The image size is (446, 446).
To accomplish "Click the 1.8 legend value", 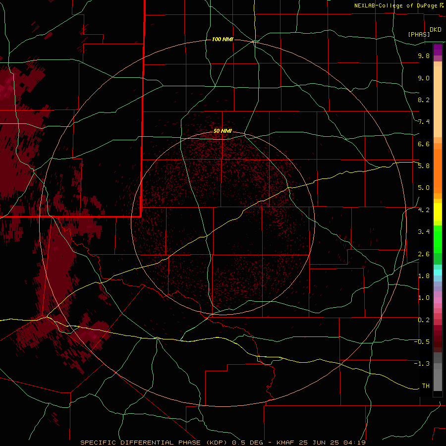I will click(x=424, y=276).
